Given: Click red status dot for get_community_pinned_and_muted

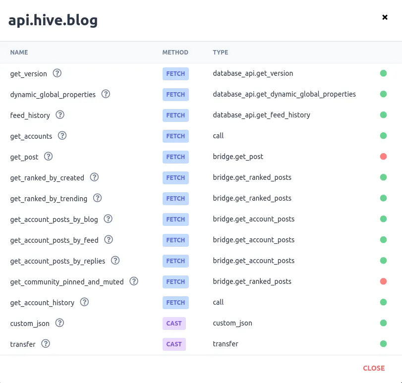Looking at the screenshot, I should pos(383,281).
